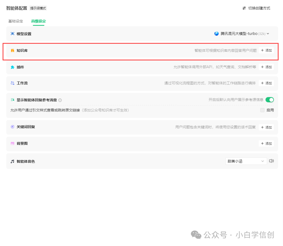Enable the 启用 checkbox for citation links
283x246 pixels.
[262, 110]
